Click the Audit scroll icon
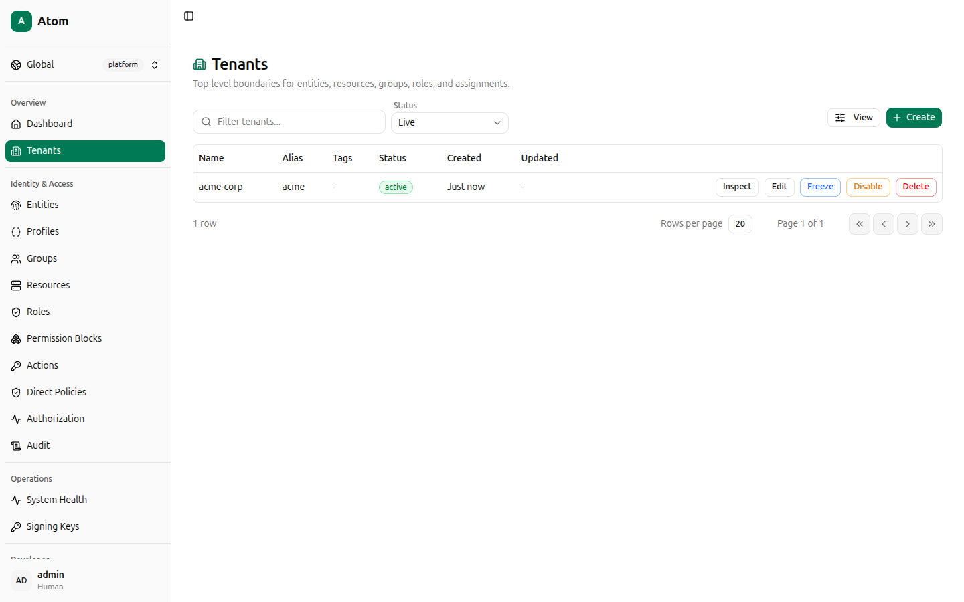Viewport: 964px width, 602px height. [x=16, y=446]
